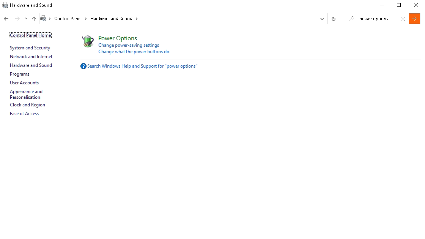Image resolution: width=425 pixels, height=239 pixels.
Task: Close the Hardware and Sound window
Action: click(416, 5)
